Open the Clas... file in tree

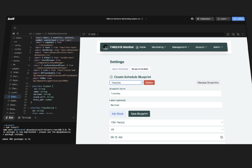click(x=13, y=89)
